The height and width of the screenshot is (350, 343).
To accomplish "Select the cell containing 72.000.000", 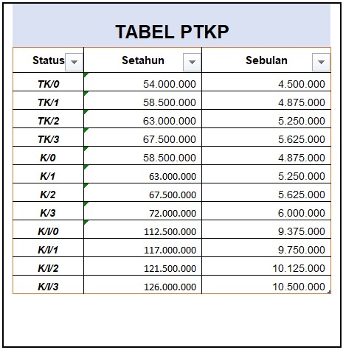I will click(x=142, y=211).
